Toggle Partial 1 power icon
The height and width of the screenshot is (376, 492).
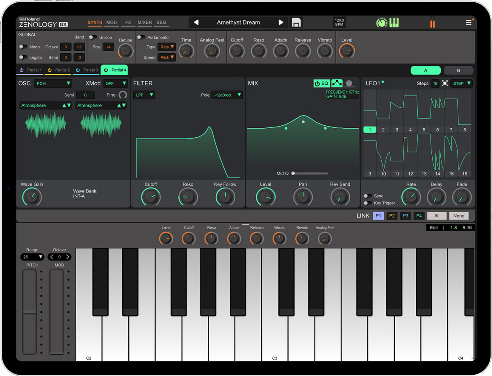tap(22, 70)
